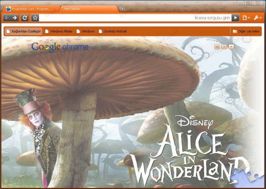Viewport: 266px width, 189px height.
Task: Bookmark this page using the star icon
Action: tap(35, 18)
